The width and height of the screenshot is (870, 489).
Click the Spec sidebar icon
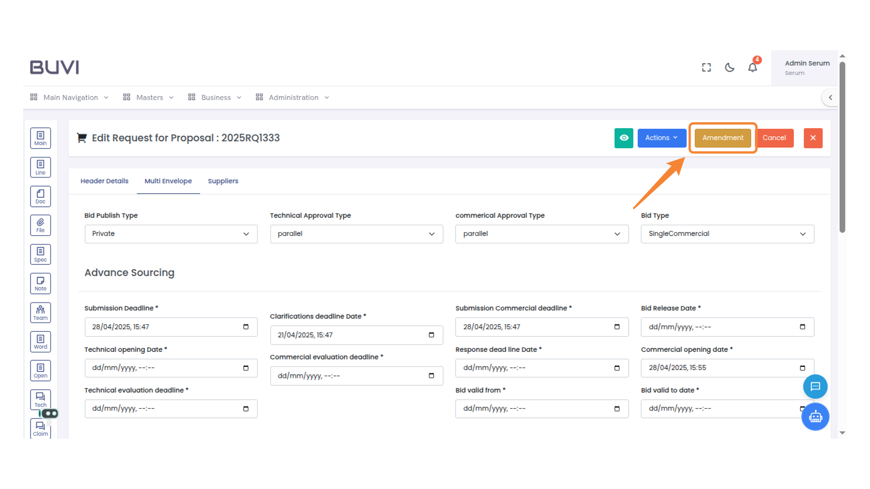click(40, 254)
